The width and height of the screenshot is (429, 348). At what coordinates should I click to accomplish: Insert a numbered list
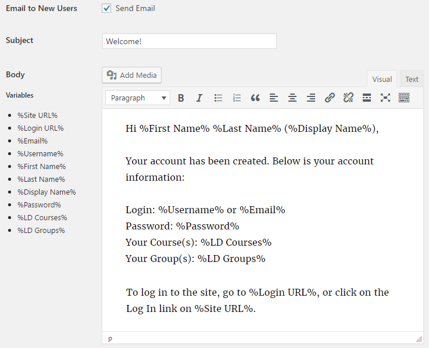(237, 98)
